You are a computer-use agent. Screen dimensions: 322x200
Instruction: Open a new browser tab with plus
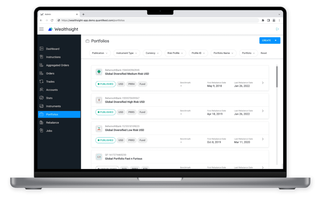click(83, 14)
